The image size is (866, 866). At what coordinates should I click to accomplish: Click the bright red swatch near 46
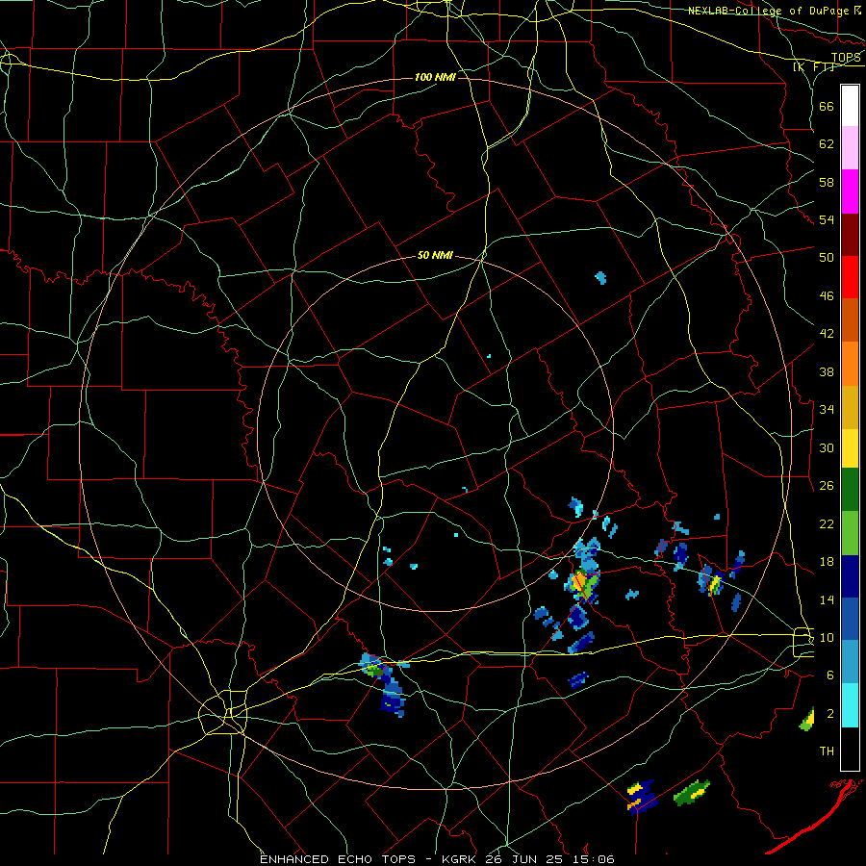click(x=850, y=277)
